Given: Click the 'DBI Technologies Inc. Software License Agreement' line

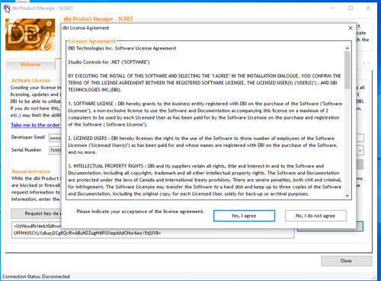Looking at the screenshot, I should pyautogui.click(x=122, y=48).
